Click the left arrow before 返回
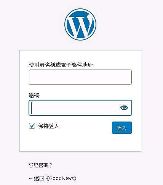The image size is (163, 185). 30,179
